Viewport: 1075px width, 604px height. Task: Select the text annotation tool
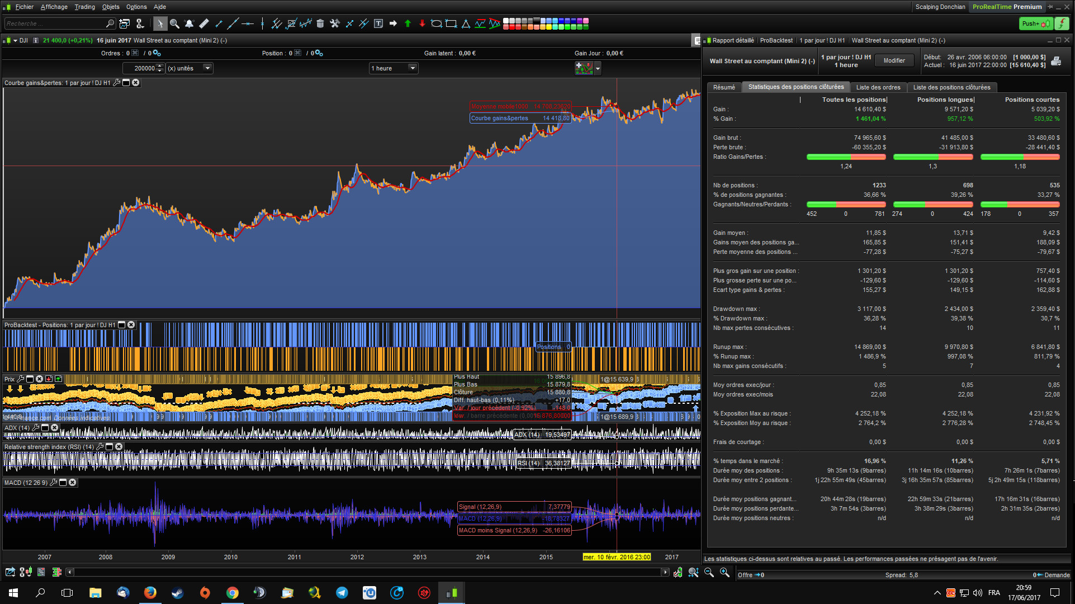pyautogui.click(x=378, y=23)
